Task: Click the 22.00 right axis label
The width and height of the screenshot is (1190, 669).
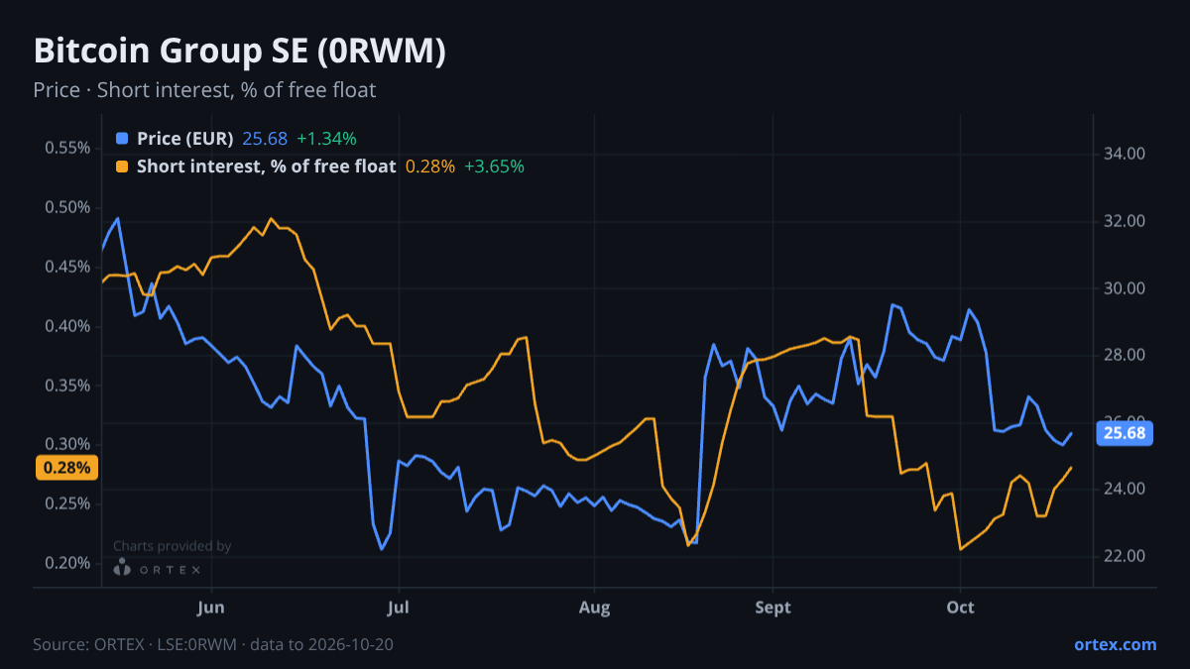Action: (x=1125, y=556)
